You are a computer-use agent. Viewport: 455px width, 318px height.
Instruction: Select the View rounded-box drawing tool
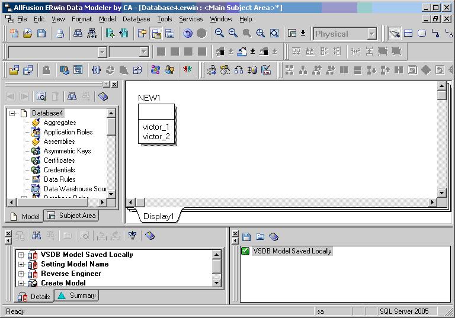point(422,33)
